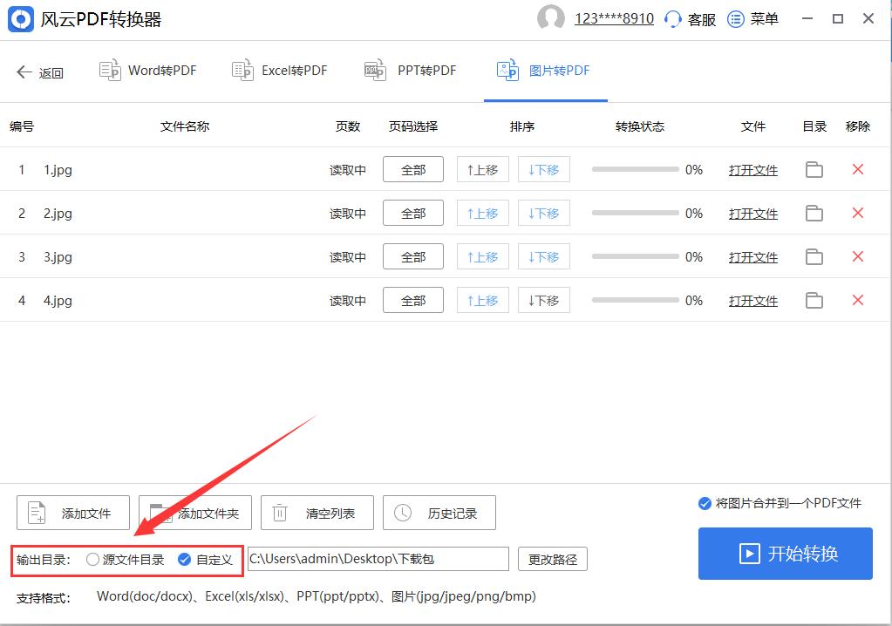Open the 菜单 menu icon
The image size is (892, 626).
737,18
